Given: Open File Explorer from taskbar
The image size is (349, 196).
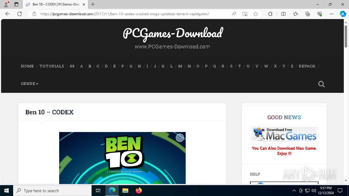Looking at the screenshot, I should pos(125,191).
